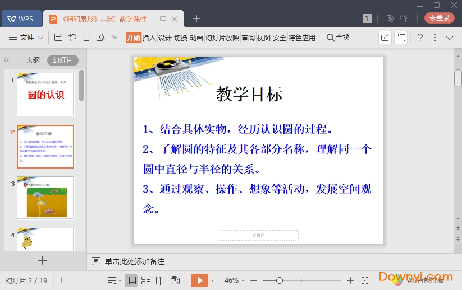Start slideshow with orange play button
The image size is (462, 290).
tap(199, 280)
